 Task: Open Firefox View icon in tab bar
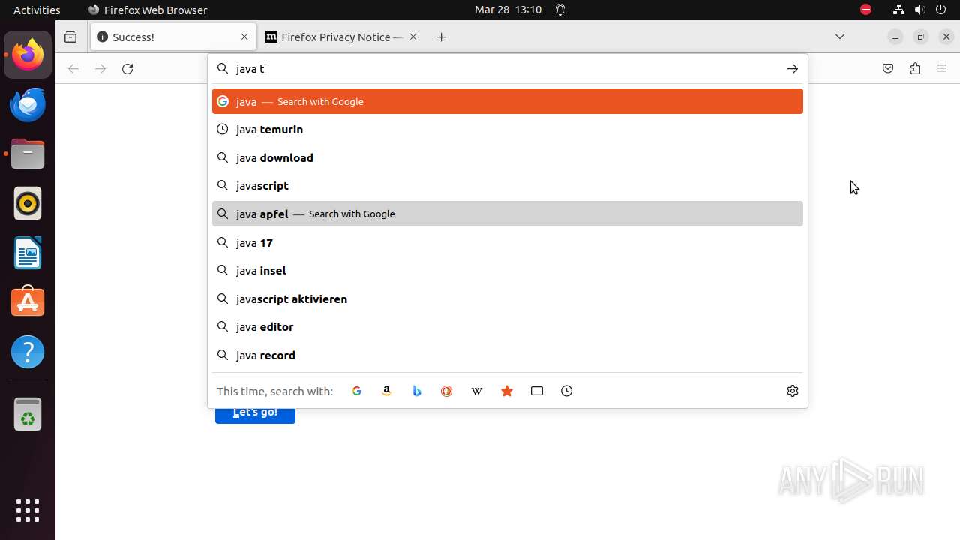pos(70,37)
